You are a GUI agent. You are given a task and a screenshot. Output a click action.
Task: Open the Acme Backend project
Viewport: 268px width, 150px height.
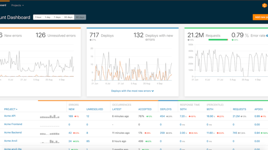coord(13,132)
